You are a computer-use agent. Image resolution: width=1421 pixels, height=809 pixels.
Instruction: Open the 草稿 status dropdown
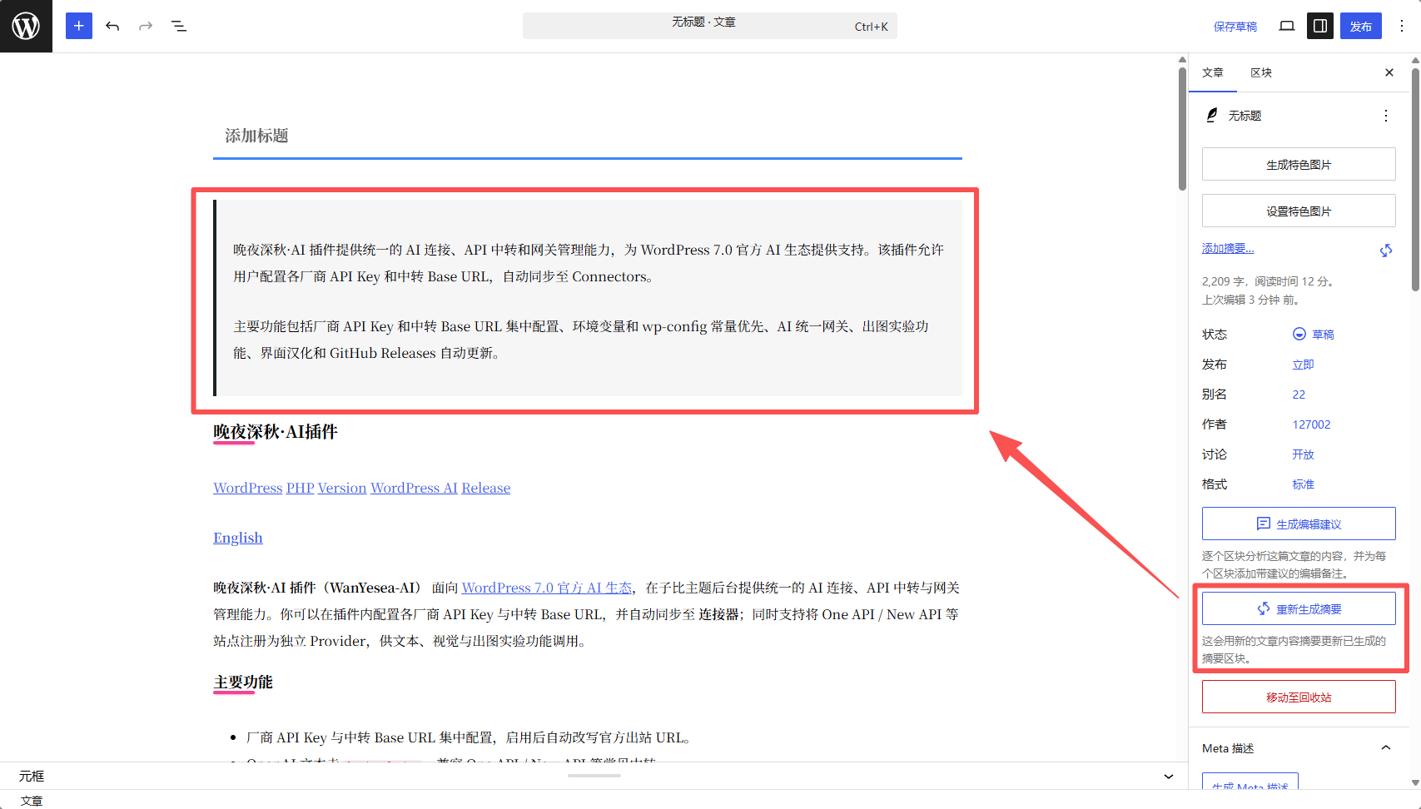1314,335
